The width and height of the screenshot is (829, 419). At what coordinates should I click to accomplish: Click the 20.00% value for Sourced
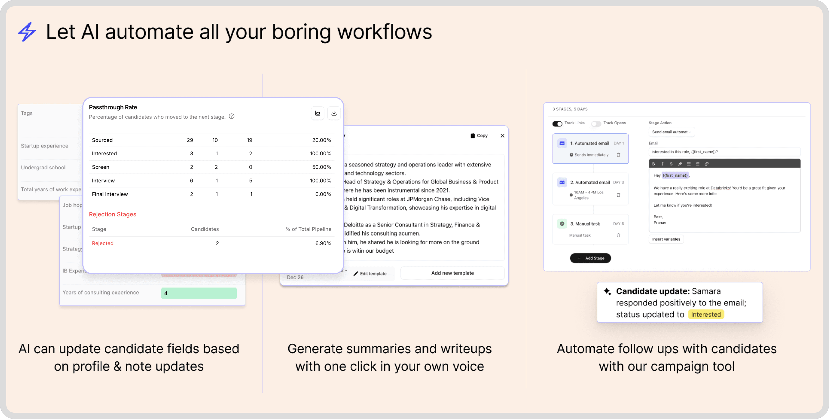pyautogui.click(x=321, y=140)
